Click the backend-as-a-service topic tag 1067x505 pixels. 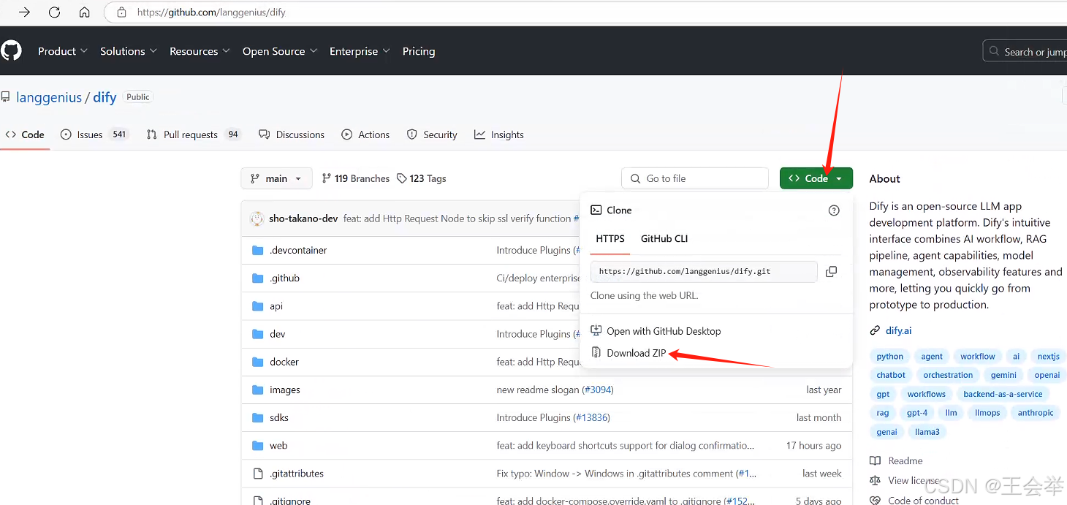point(1003,394)
